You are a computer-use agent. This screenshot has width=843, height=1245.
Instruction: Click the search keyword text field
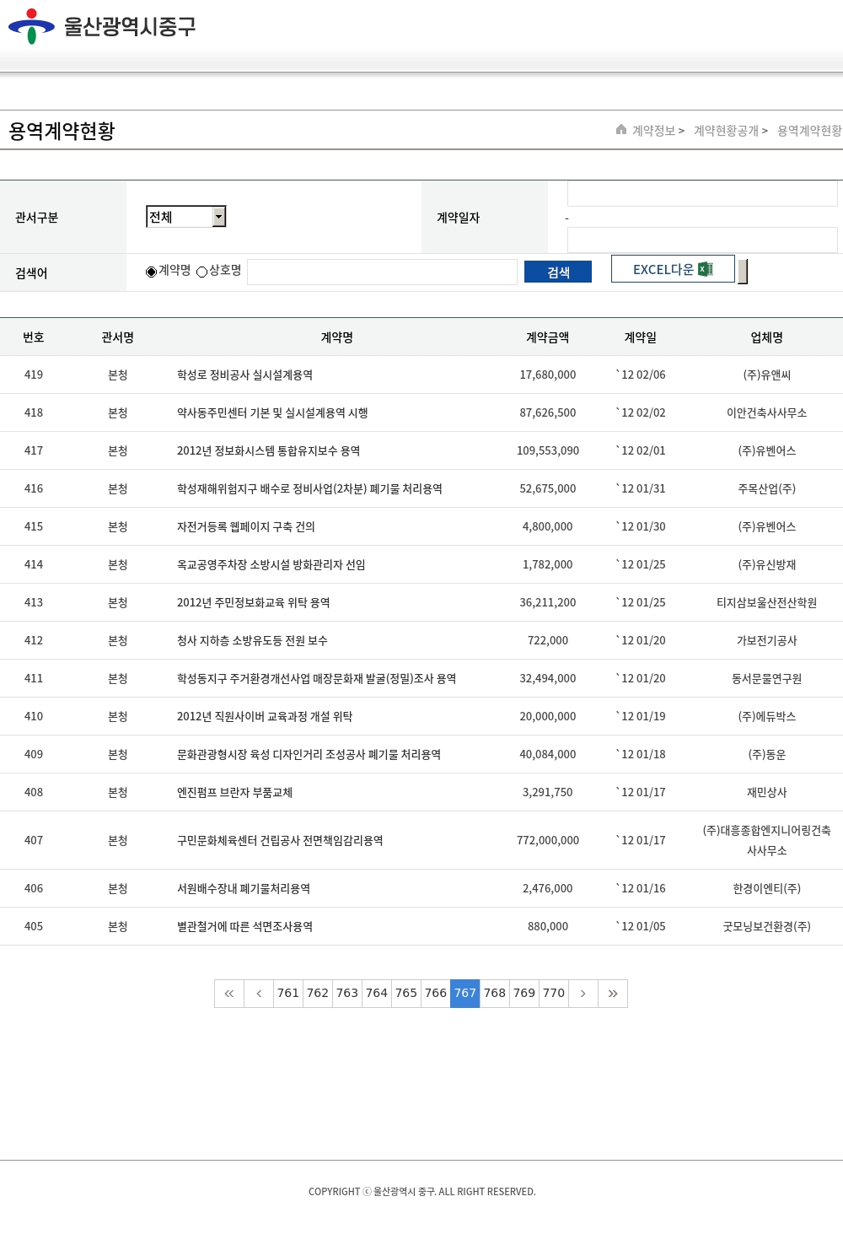[382, 272]
